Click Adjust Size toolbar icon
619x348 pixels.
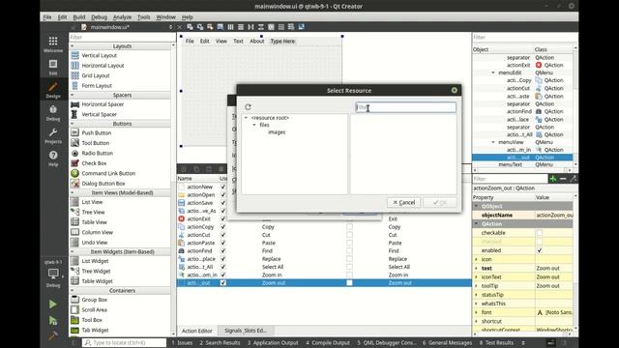[x=301, y=27]
